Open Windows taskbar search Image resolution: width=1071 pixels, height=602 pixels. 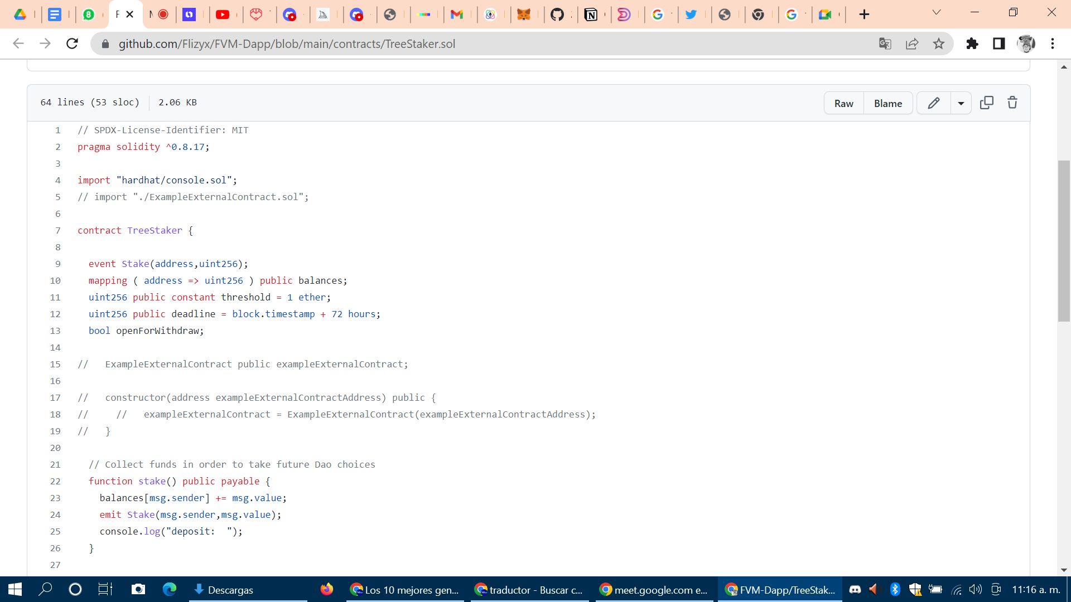(x=45, y=589)
